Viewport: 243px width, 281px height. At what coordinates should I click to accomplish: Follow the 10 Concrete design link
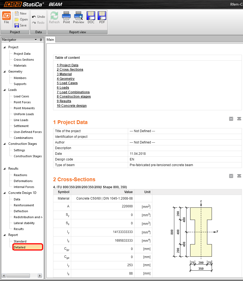(x=72, y=106)
